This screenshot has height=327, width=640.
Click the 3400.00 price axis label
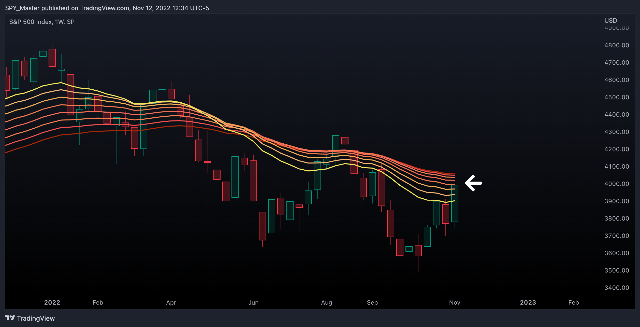[x=617, y=288]
